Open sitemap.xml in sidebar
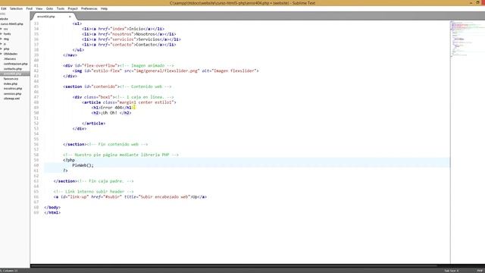Image resolution: width=485 pixels, height=273 pixels. click(12, 99)
